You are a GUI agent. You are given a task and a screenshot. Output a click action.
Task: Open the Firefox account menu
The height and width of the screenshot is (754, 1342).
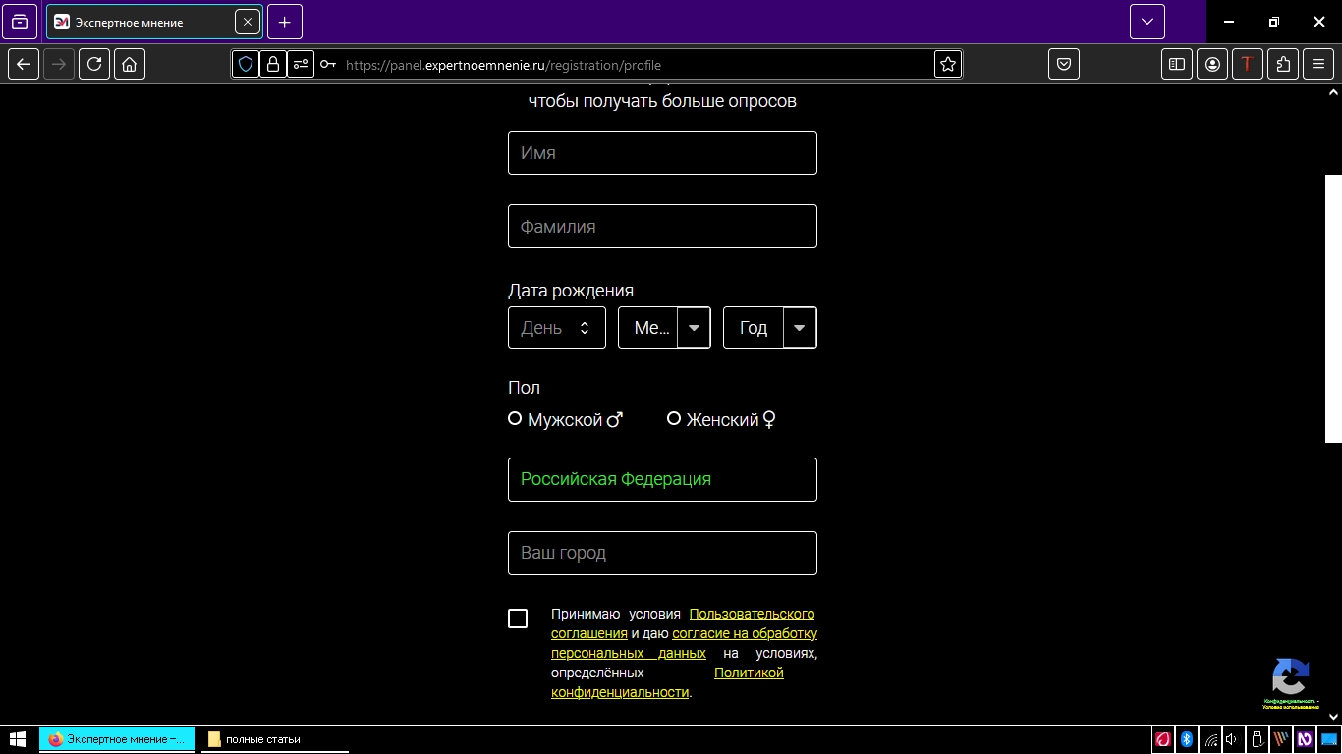(1212, 65)
